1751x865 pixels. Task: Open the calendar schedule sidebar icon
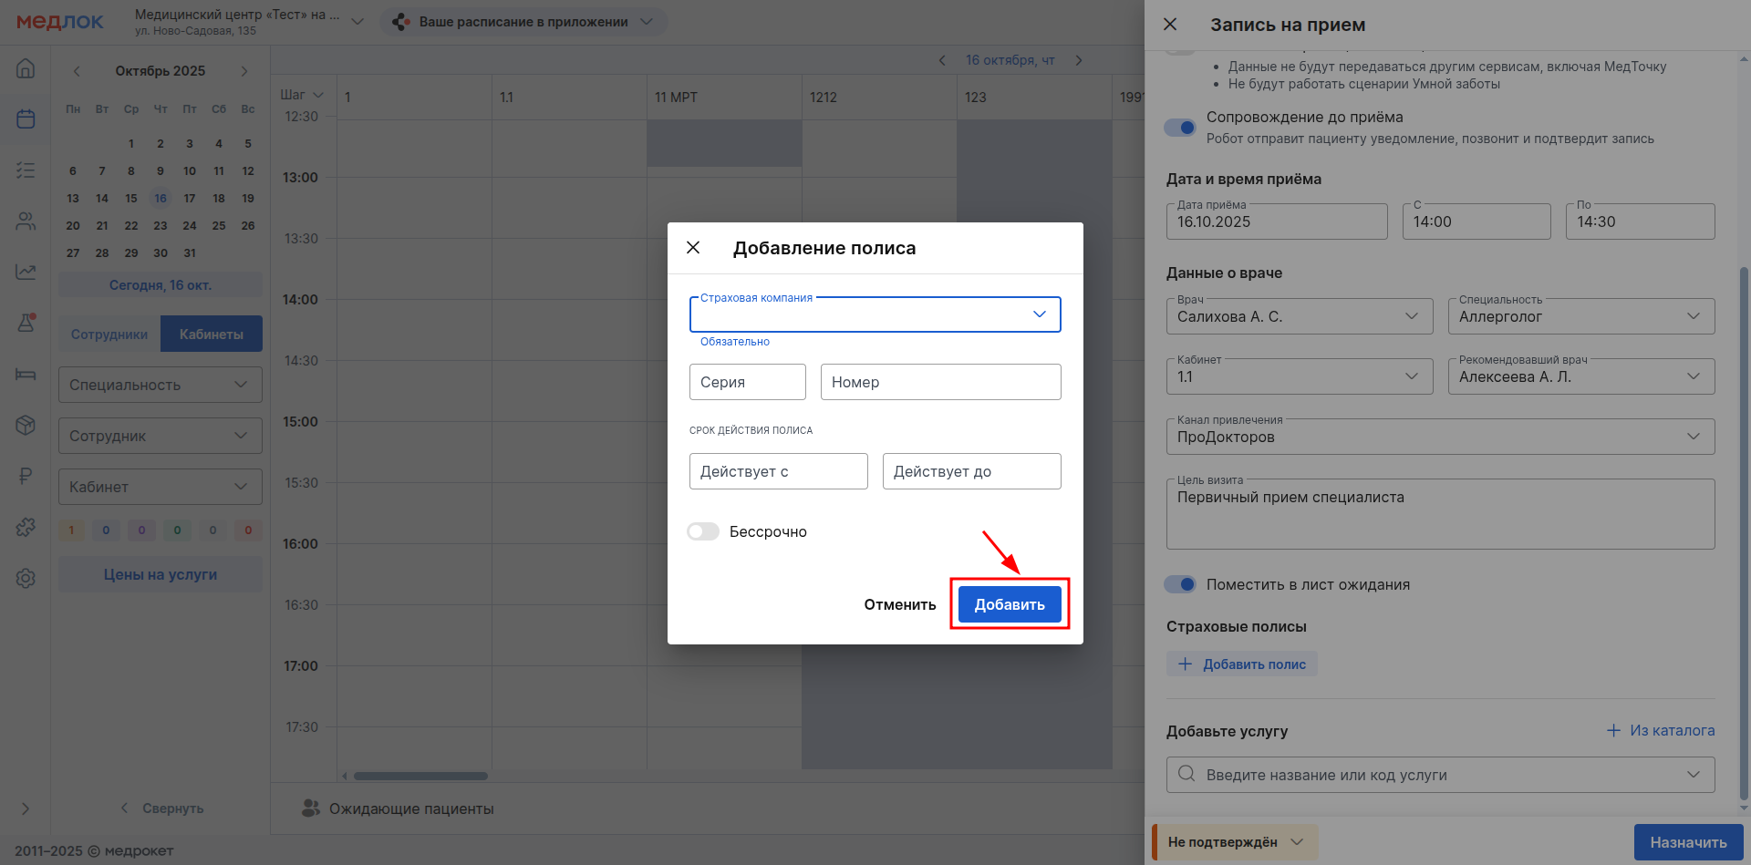(26, 119)
